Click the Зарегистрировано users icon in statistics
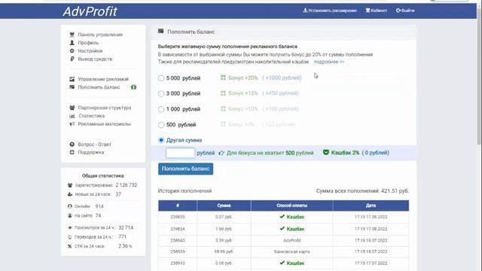The image size is (482, 271). click(70, 185)
